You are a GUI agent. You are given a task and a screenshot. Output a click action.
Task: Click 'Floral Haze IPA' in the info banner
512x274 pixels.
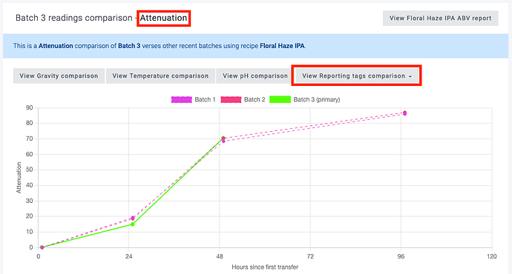[x=282, y=46]
